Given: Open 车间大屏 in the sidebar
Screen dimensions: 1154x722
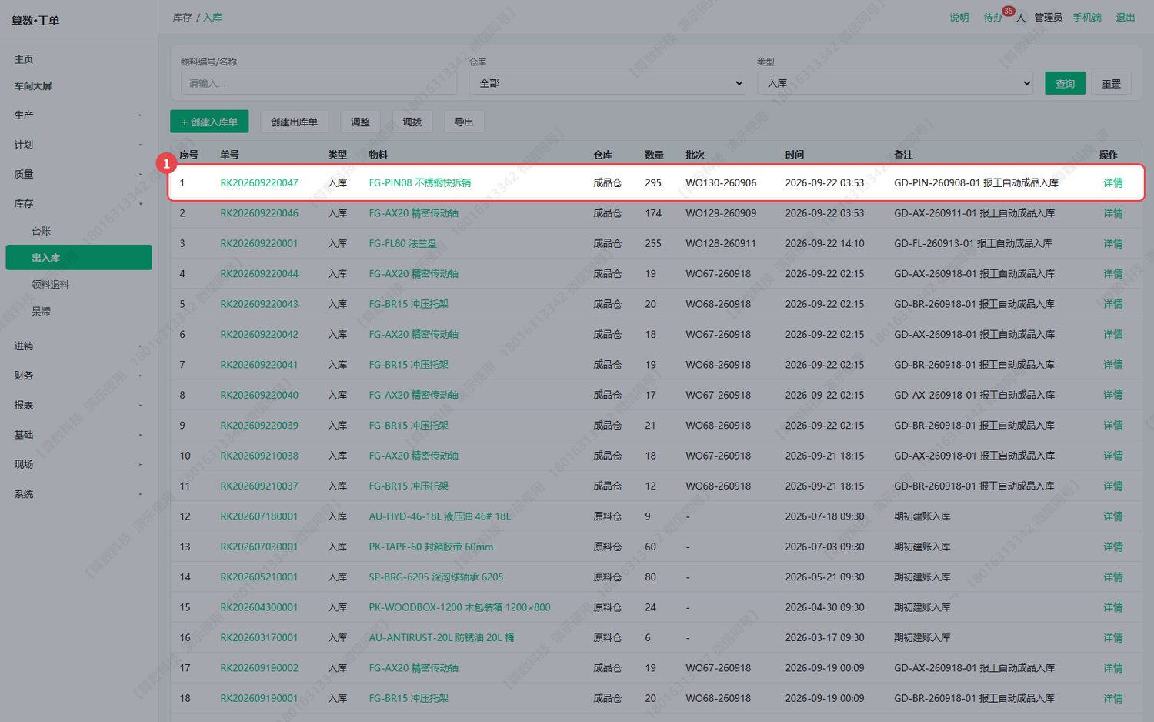Looking at the screenshot, I should [78, 86].
